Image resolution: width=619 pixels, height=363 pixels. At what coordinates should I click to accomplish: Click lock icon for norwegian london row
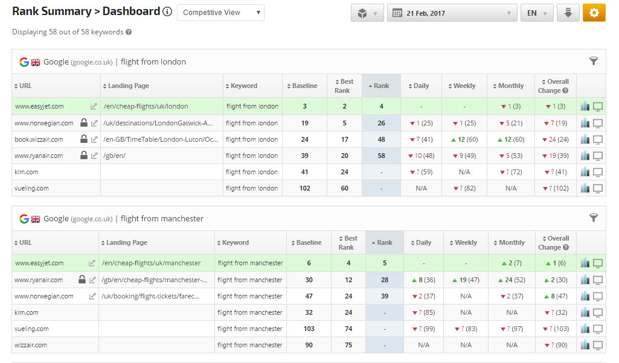click(84, 122)
